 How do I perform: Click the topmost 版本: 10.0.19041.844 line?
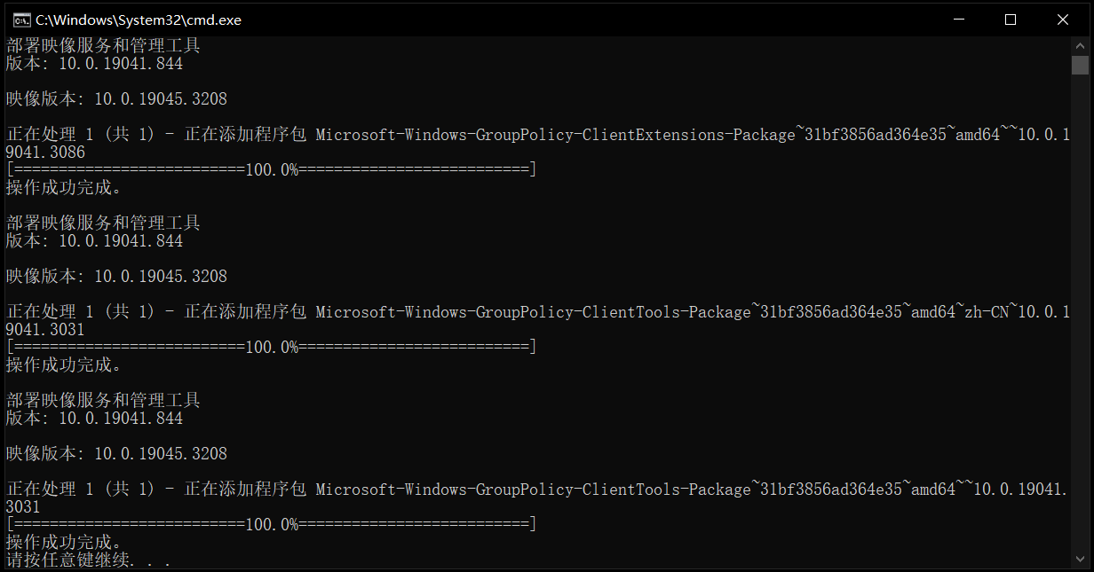(94, 64)
